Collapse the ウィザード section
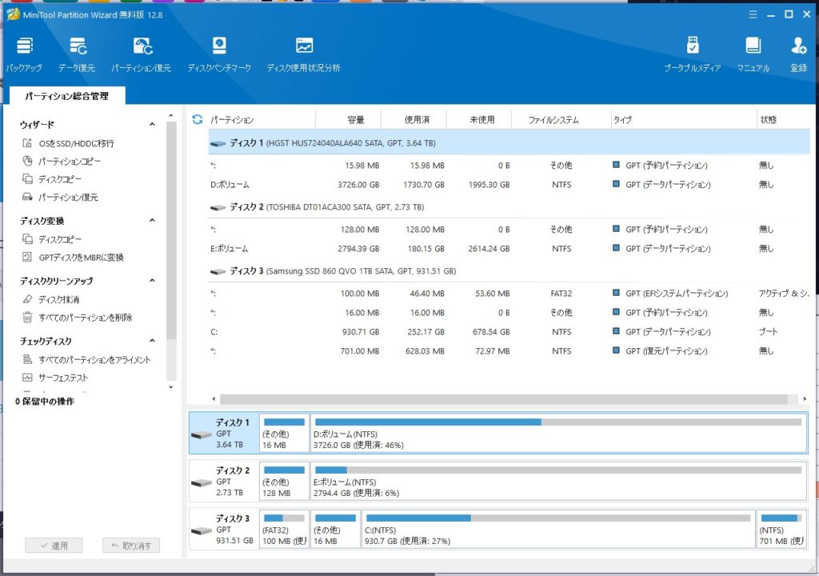The width and height of the screenshot is (819, 576). pyautogui.click(x=152, y=125)
